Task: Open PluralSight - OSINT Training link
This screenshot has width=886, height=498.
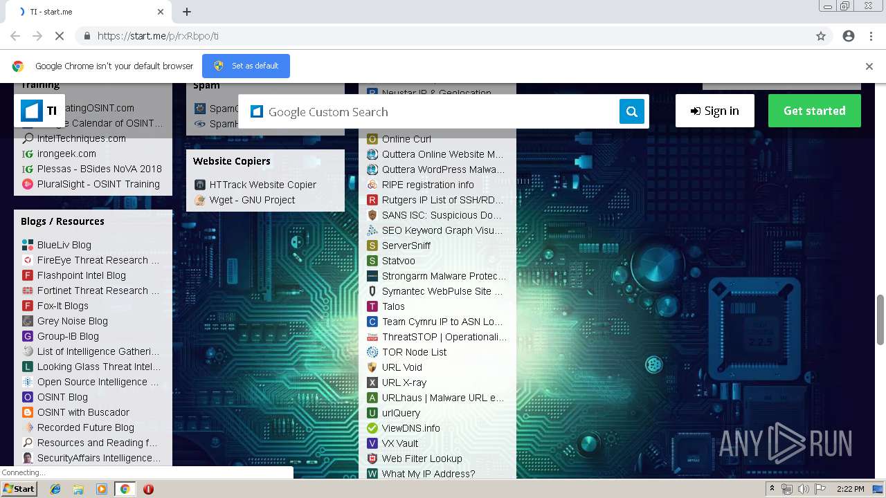Action: 98,184
